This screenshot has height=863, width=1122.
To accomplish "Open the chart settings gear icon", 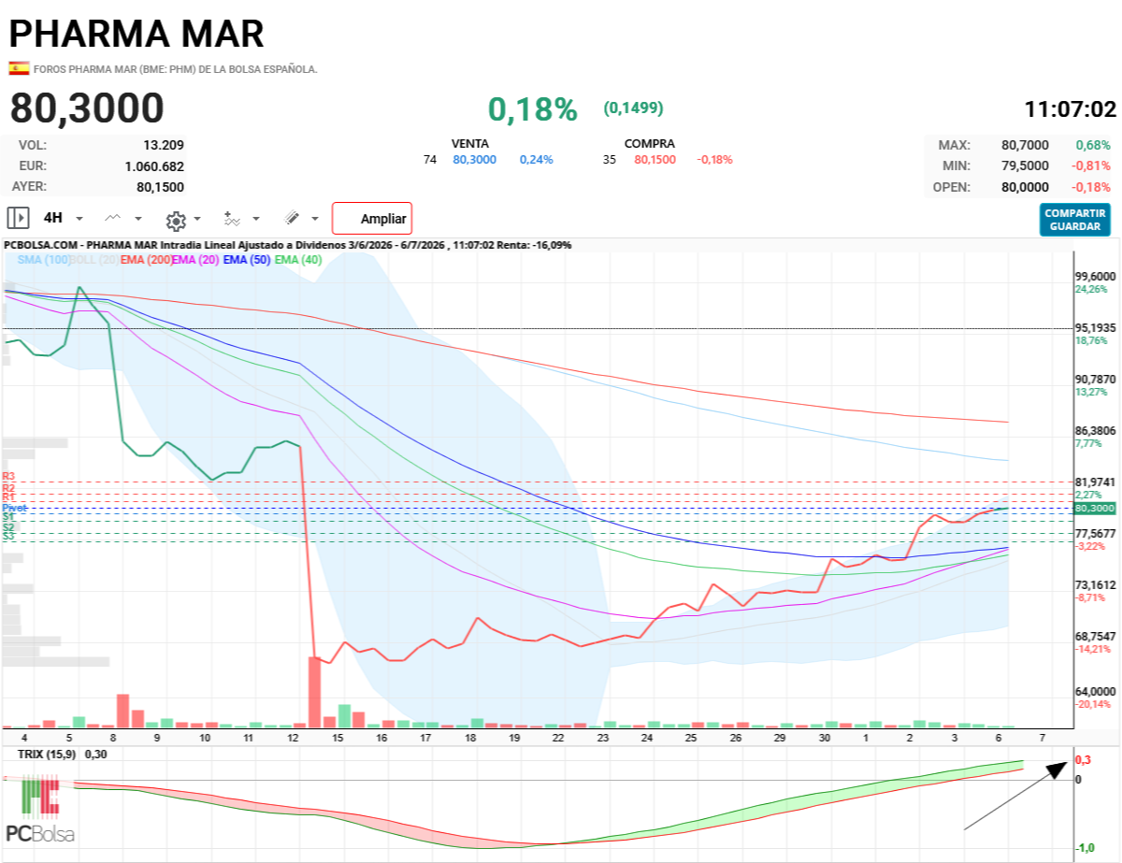I will [175, 220].
